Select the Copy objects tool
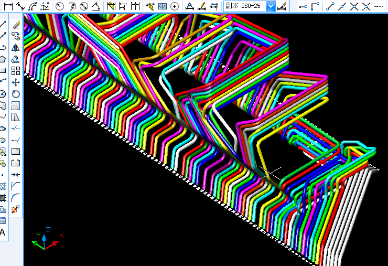Screen dimensions: 388x266 click(16, 36)
